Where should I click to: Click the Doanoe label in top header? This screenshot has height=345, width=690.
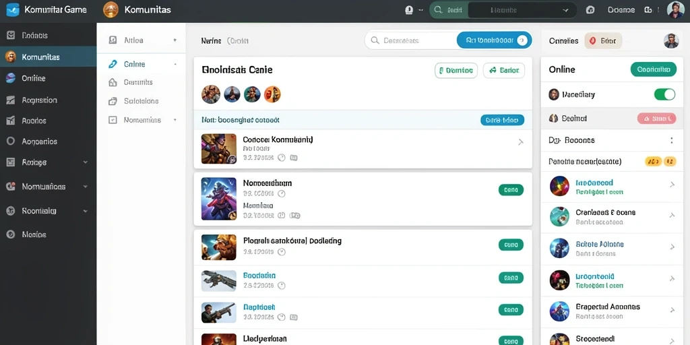tap(621, 9)
